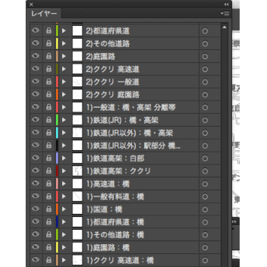Unlock the 1)鉄道(JR以外)：橋・高架 layer
This screenshot has height=267, width=267.
(x=49, y=132)
